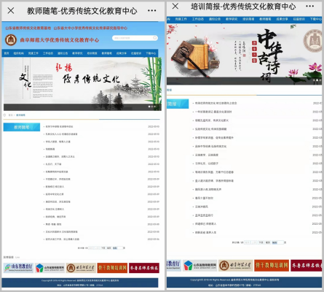The width and height of the screenshot is (324, 292).
Task: Click the magnifier icon in the search box
Action: [154, 38]
